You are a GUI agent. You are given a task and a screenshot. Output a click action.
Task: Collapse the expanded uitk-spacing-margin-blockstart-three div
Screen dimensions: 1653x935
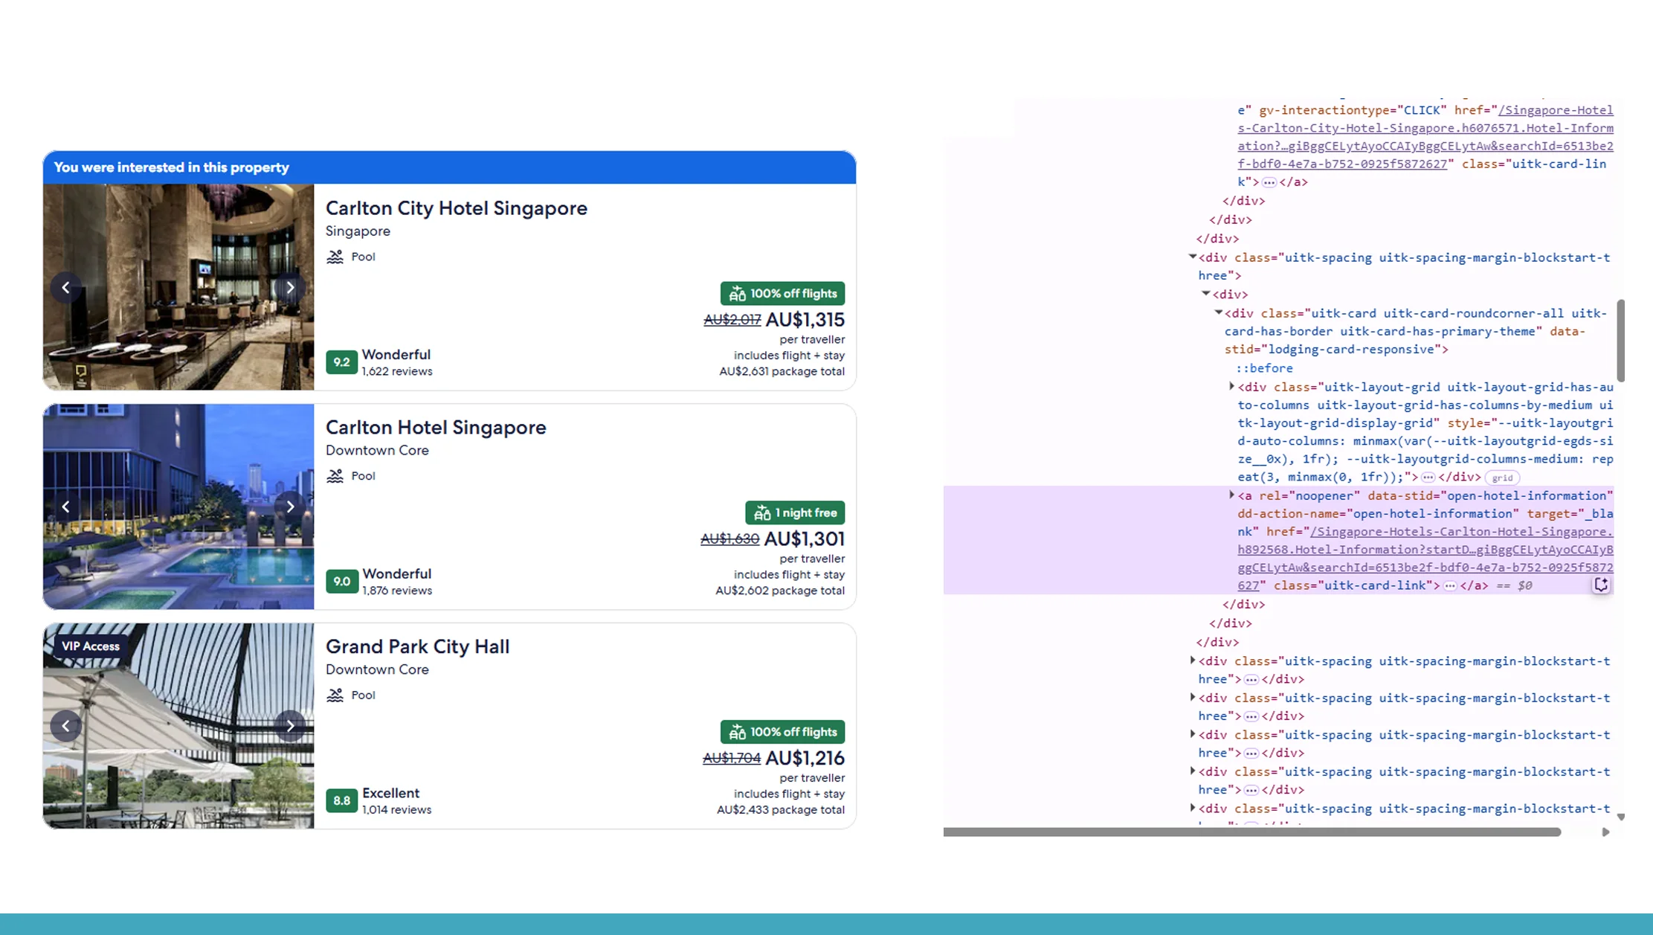coord(1193,257)
